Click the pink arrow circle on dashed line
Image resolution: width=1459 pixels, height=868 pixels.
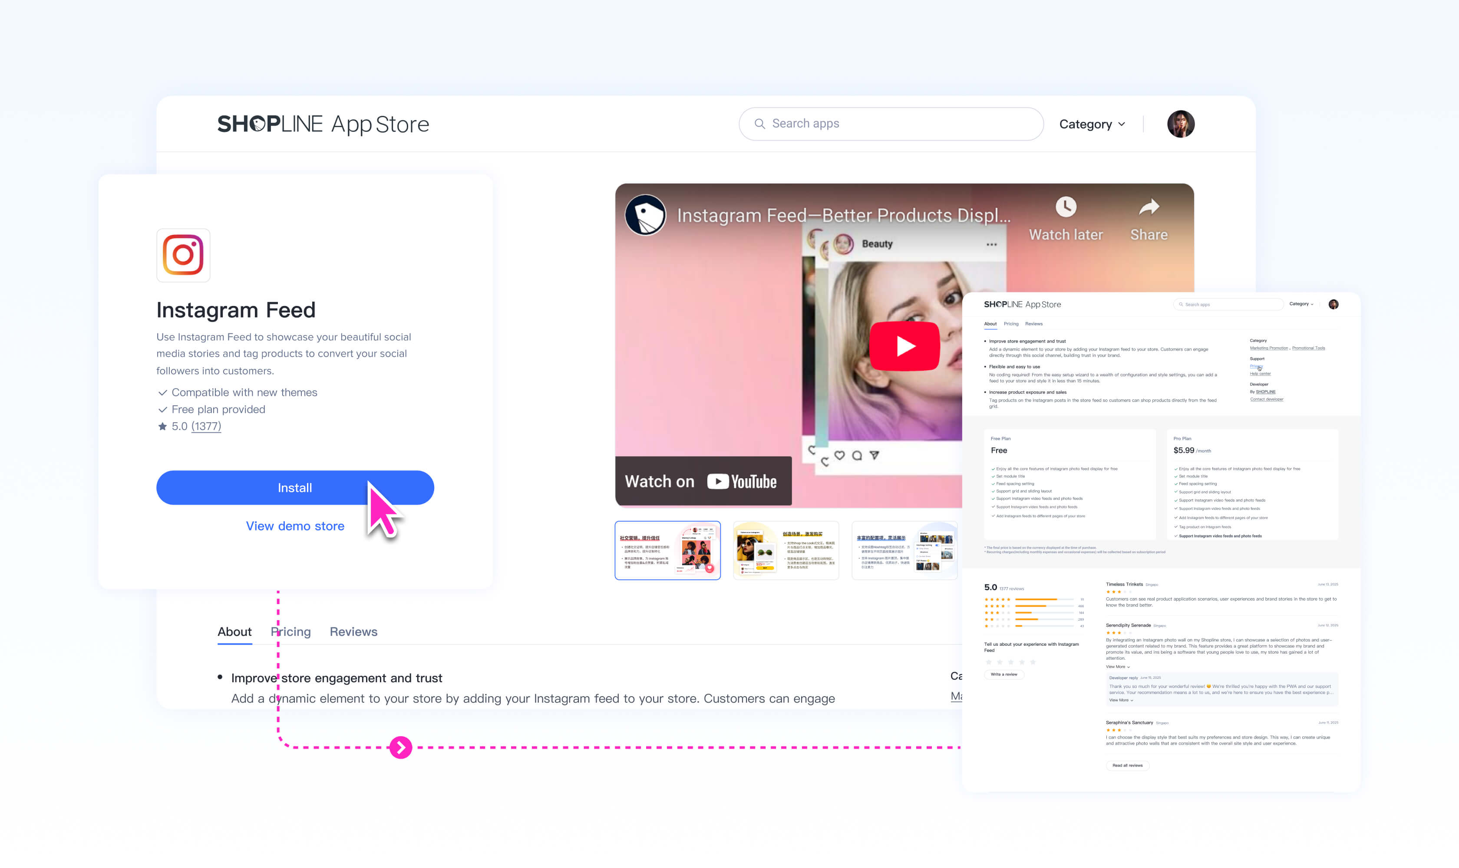[x=401, y=747]
